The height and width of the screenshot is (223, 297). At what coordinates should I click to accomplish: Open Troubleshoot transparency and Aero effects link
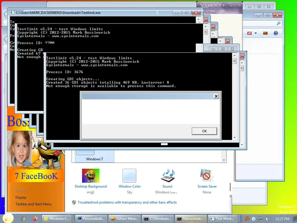pyautogui.click(x=127, y=202)
